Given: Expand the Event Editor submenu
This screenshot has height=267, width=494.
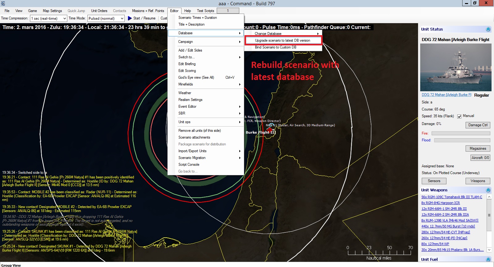Looking at the screenshot, I should (206, 106).
